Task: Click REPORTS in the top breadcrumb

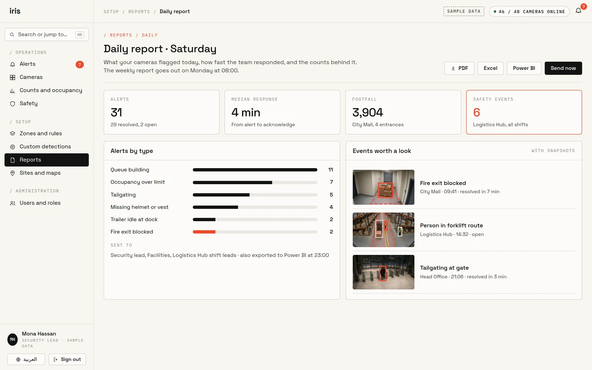Action: pos(139,12)
